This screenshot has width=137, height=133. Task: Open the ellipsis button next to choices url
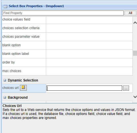126,88
